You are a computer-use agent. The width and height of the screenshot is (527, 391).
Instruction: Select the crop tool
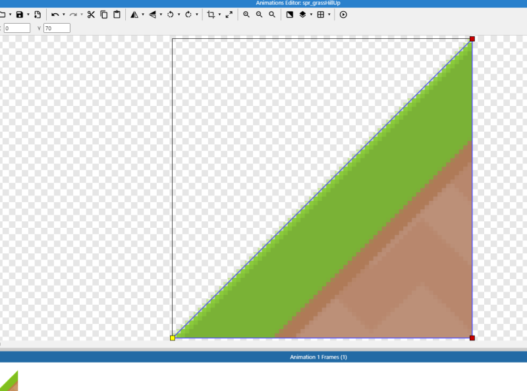pyautogui.click(x=211, y=14)
